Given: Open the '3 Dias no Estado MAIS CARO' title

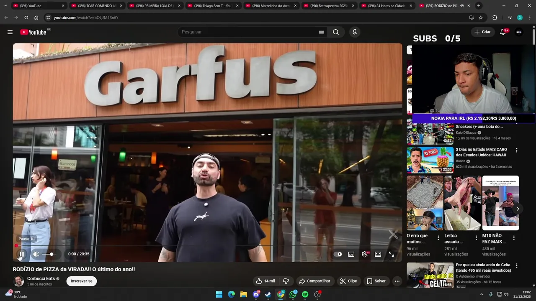Looking at the screenshot, I should tap(481, 152).
